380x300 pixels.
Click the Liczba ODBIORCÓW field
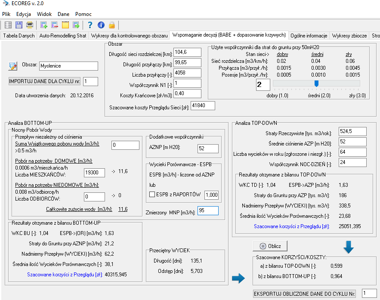(x=95, y=197)
